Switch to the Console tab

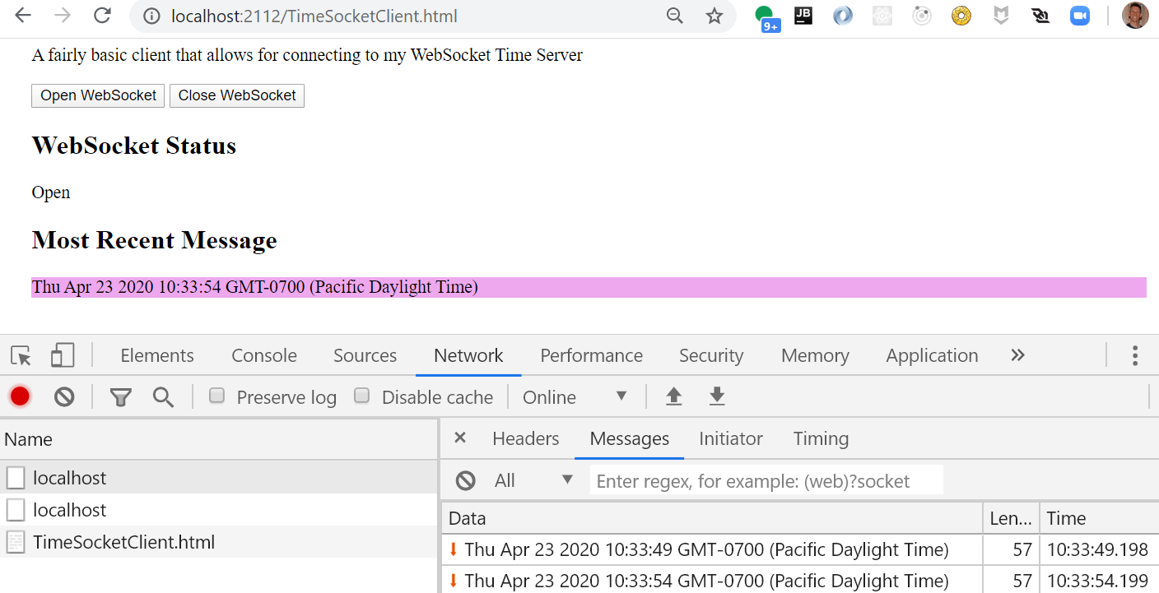point(263,355)
